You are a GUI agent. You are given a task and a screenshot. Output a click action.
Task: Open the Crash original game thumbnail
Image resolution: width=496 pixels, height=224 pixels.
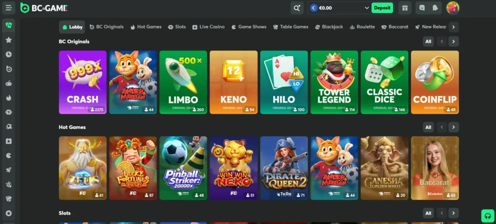click(82, 82)
